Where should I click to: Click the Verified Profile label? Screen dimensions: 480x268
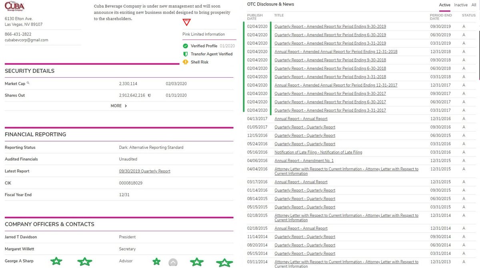tap(204, 46)
